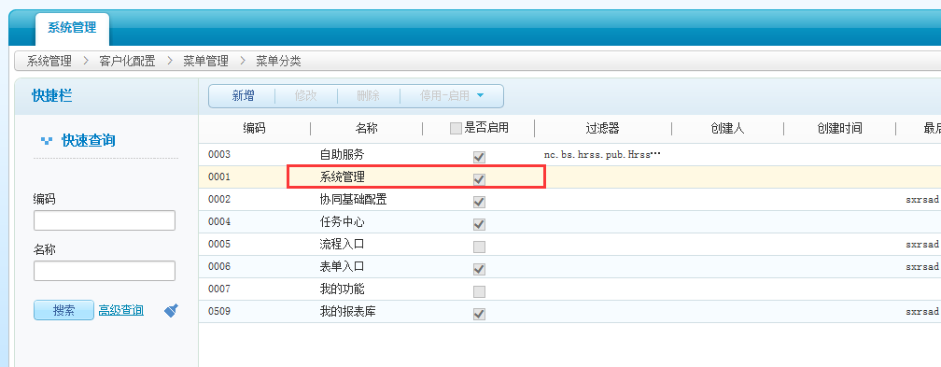Click the code cell 0007
The image size is (941, 367).
click(219, 289)
